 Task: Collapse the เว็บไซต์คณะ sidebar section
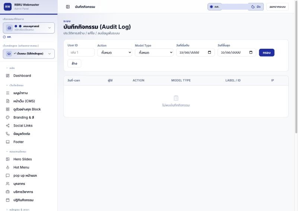point(15,85)
